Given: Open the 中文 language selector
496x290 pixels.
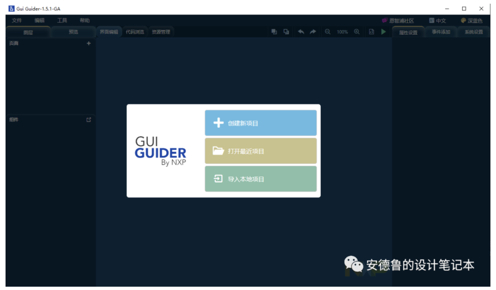Looking at the screenshot, I should 438,21.
